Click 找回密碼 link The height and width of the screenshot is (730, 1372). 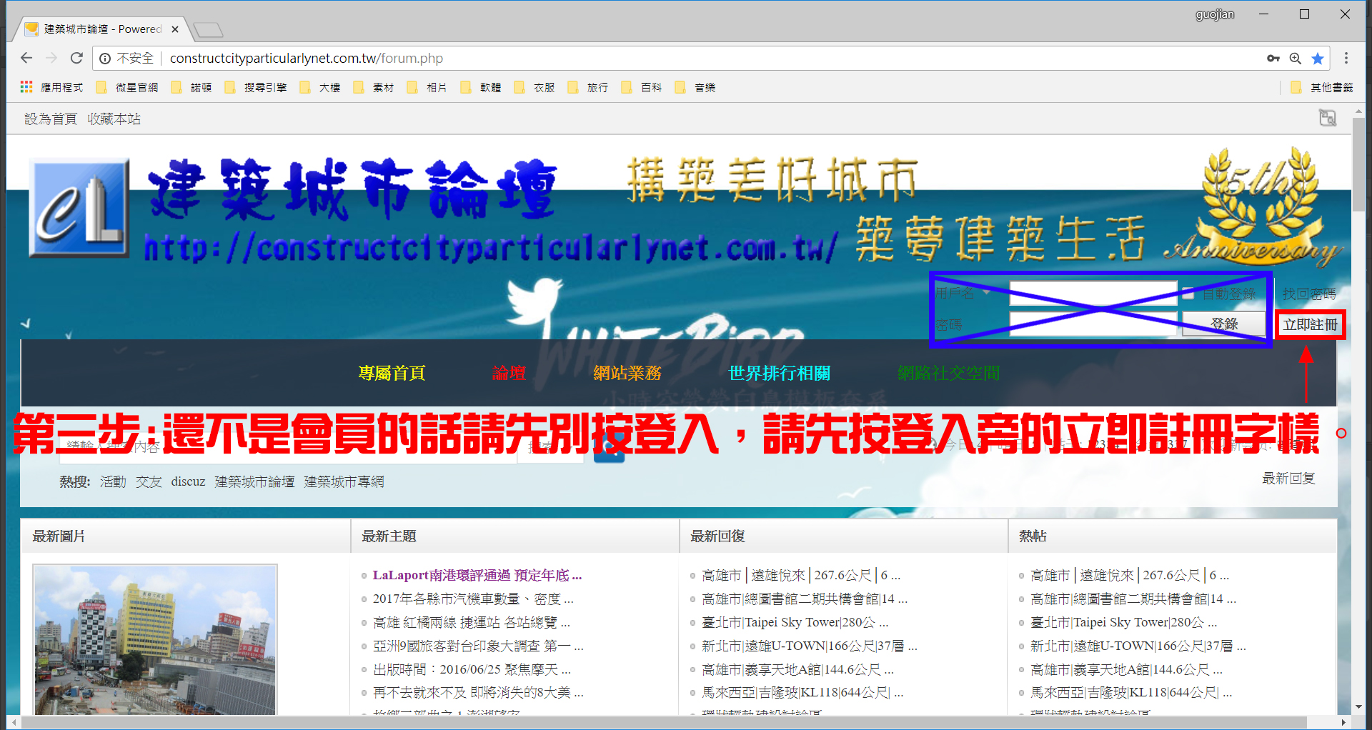(x=1308, y=294)
